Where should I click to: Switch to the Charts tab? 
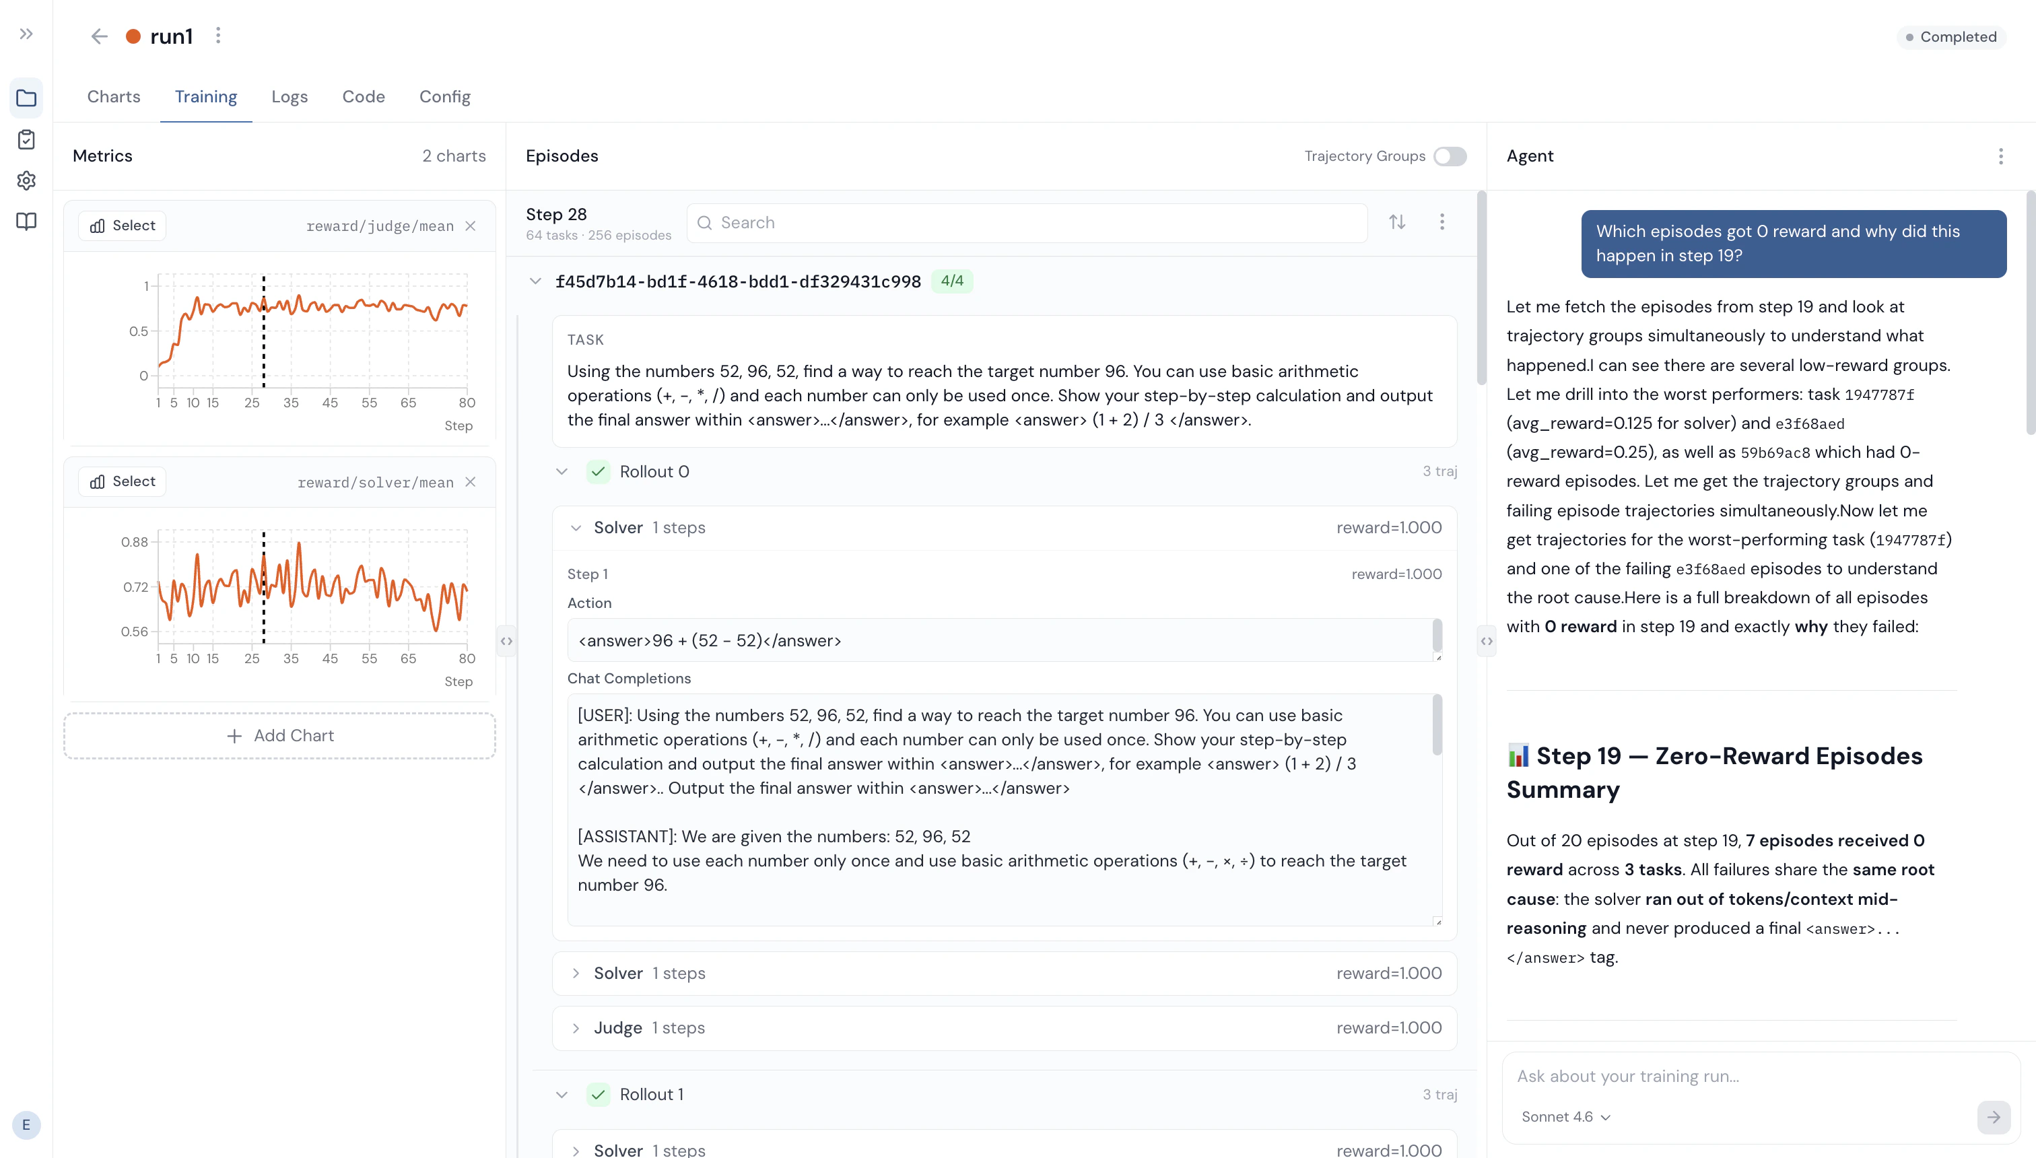pyautogui.click(x=114, y=97)
